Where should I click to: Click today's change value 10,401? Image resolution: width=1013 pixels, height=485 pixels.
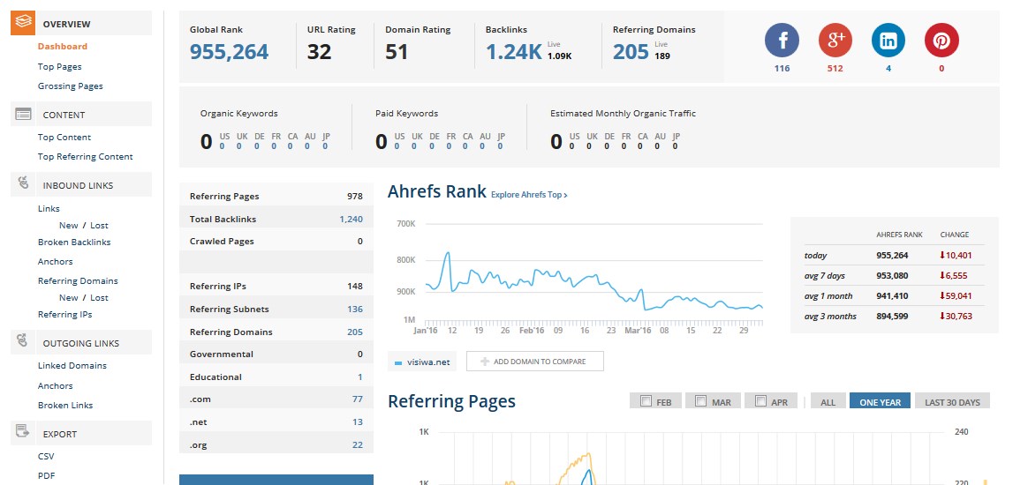956,256
